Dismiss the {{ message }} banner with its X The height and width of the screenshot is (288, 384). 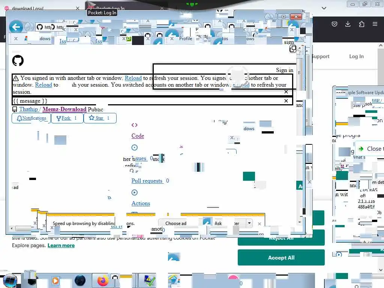click(x=286, y=101)
